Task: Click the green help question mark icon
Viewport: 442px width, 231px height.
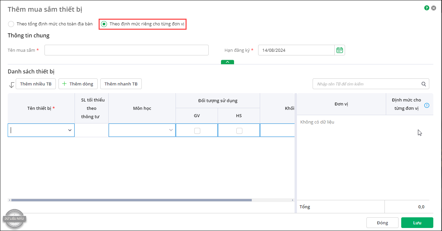Action: 427,8
